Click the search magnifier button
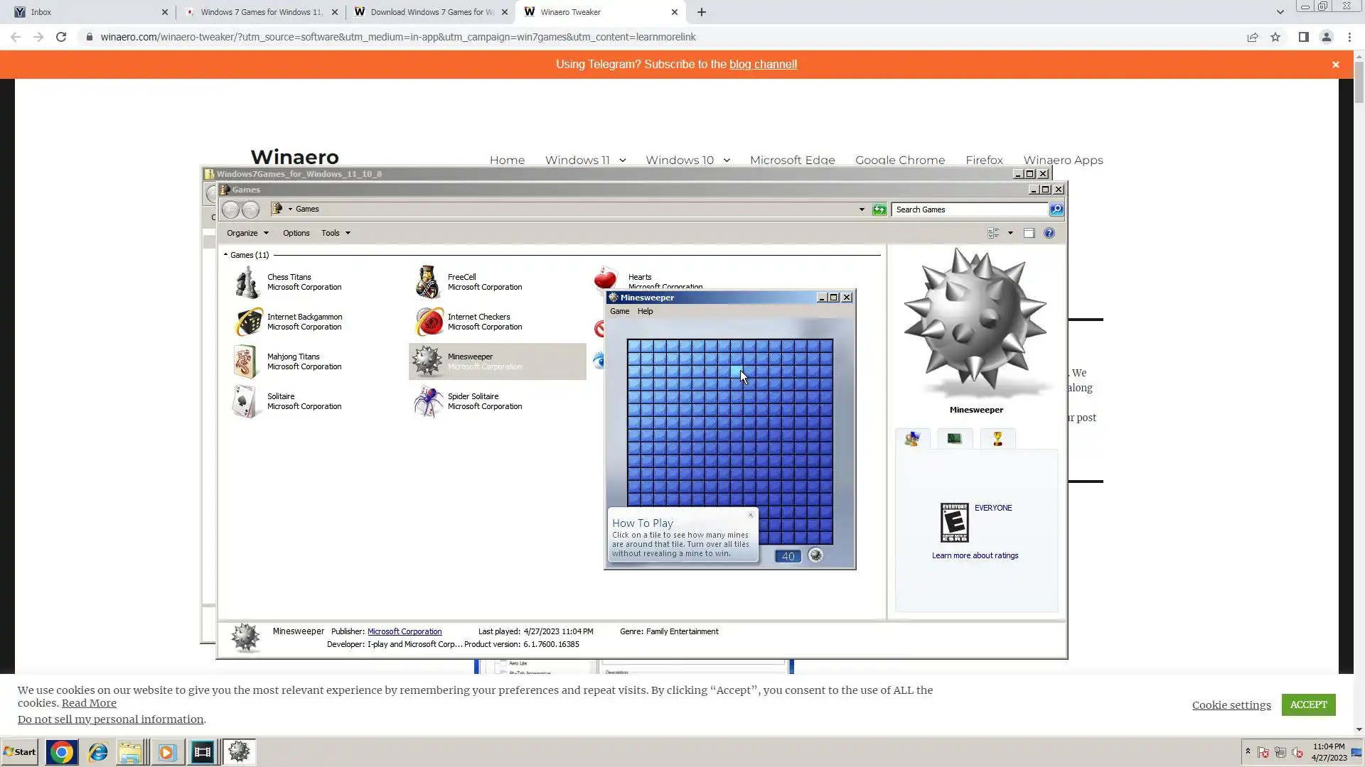The image size is (1365, 767). pyautogui.click(x=1056, y=209)
